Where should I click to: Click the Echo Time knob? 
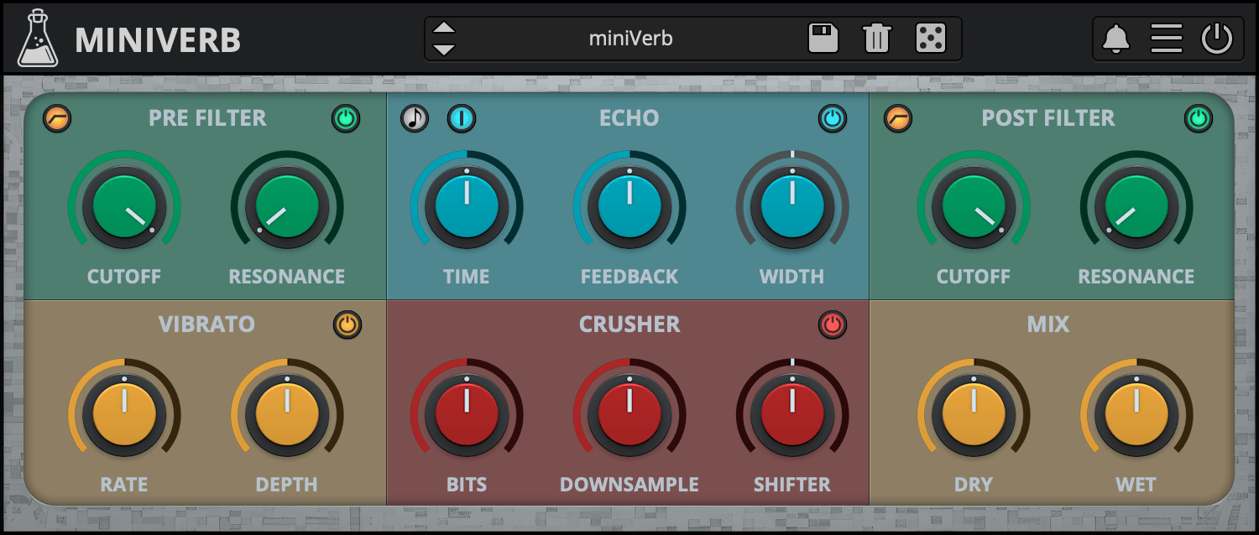[467, 207]
